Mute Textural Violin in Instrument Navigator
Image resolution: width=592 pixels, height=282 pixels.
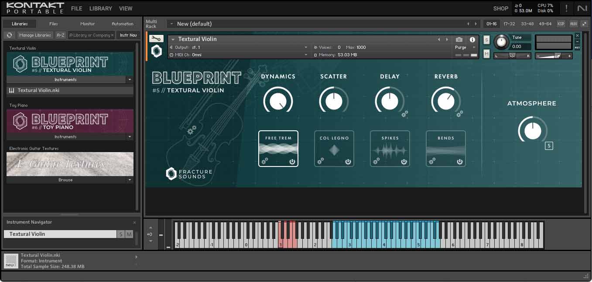(129, 234)
